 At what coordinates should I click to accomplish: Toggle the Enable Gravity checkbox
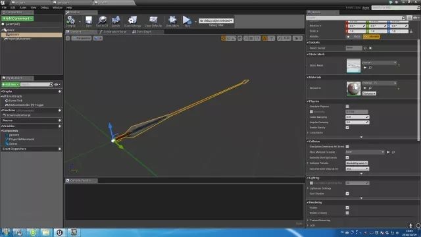pos(347,127)
